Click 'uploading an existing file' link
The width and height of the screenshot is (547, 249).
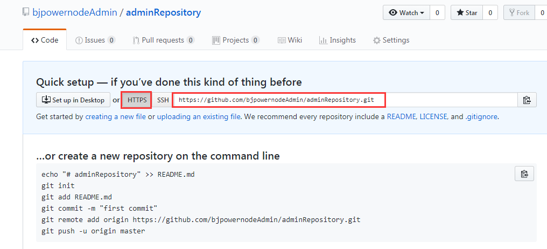point(199,116)
